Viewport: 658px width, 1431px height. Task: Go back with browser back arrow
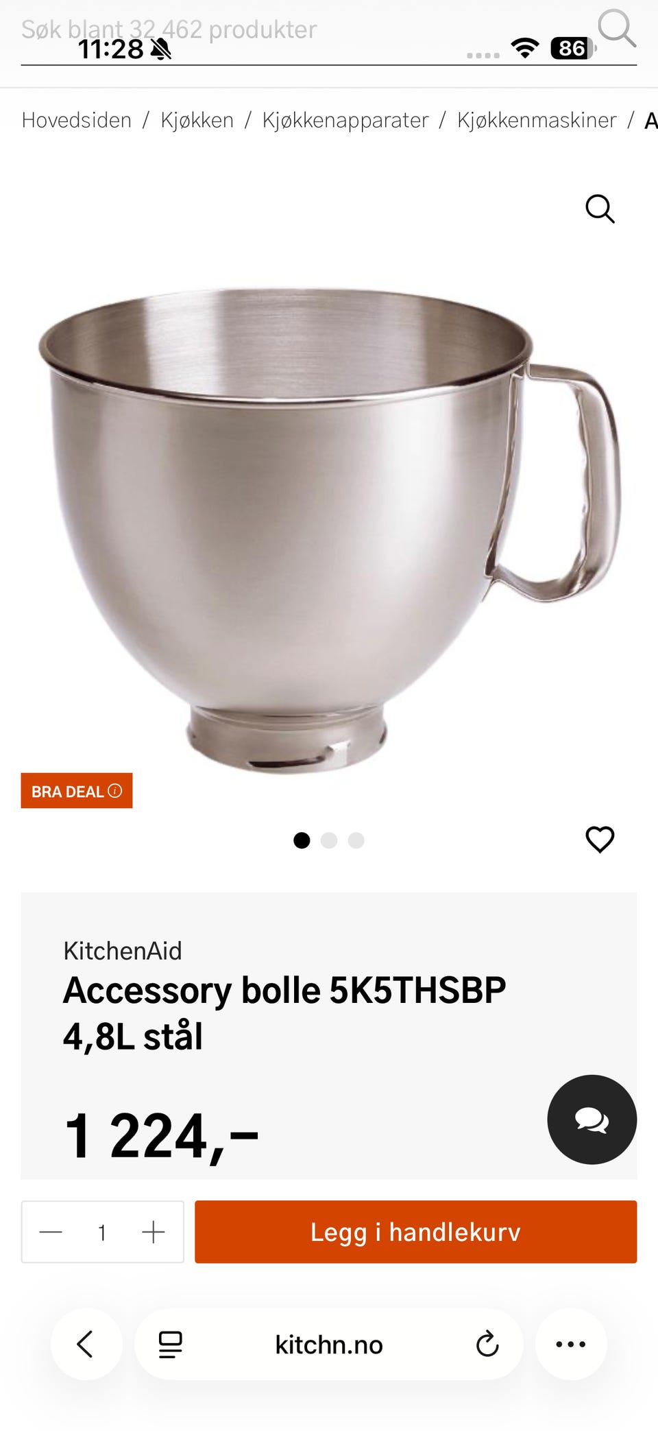click(86, 1344)
